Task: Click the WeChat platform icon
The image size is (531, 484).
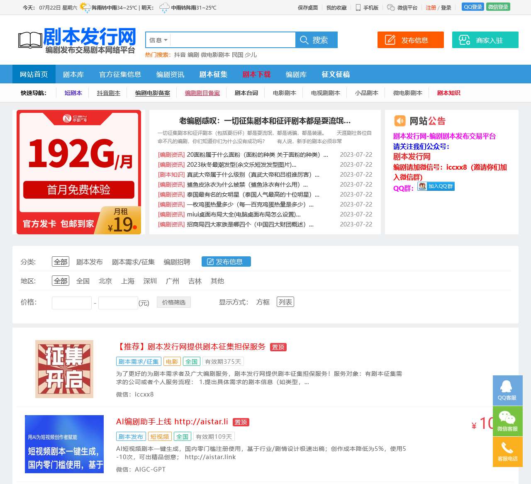Action: tap(391, 7)
